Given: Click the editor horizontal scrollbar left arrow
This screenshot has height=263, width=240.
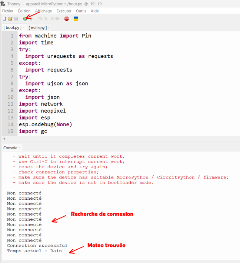Looking at the screenshot, I should (4, 139).
